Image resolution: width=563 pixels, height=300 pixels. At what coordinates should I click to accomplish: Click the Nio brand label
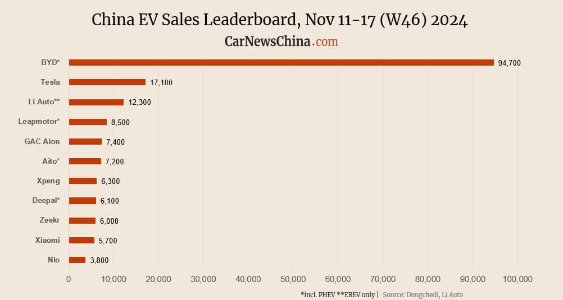tap(54, 260)
